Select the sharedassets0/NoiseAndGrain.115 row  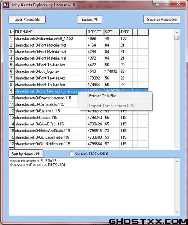79,131
